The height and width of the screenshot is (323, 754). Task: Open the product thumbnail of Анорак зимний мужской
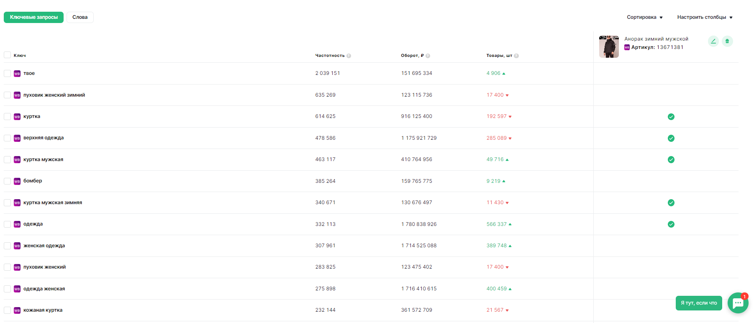point(609,46)
